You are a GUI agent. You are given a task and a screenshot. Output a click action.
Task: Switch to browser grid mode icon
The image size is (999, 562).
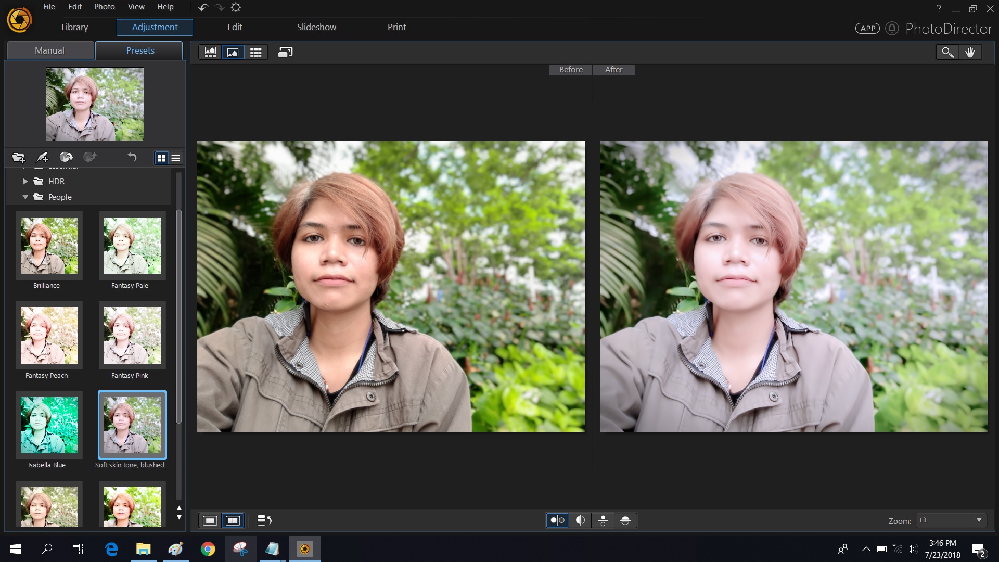pos(255,52)
